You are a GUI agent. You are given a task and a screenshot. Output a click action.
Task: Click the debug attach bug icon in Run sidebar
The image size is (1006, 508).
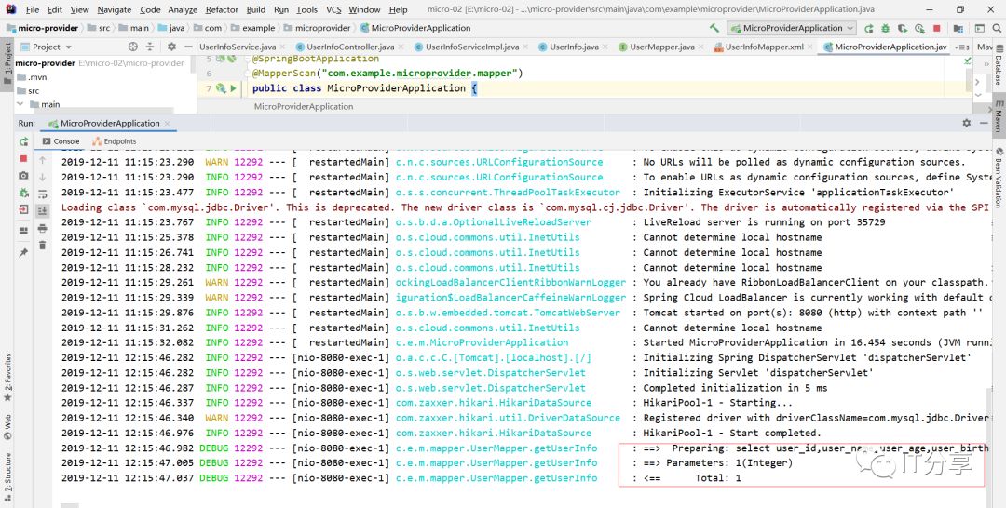[23, 193]
